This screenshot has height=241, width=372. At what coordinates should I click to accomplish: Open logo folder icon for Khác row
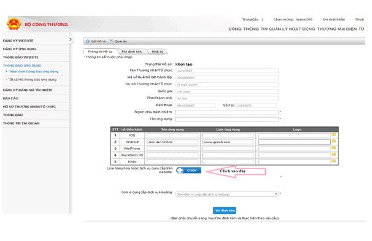(334, 161)
